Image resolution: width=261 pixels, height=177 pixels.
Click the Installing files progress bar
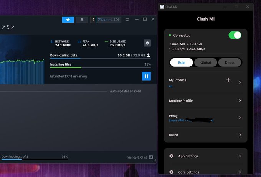101,68
